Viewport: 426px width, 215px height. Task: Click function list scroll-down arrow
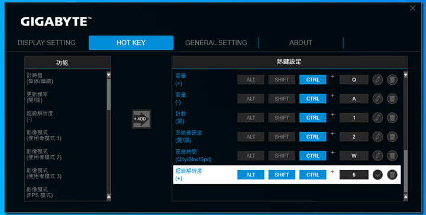click(x=109, y=196)
